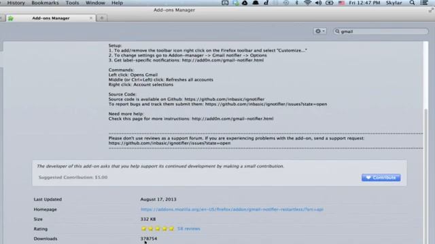Image resolution: width=435 pixels, height=244 pixels.
Task: Click the Time Machine menu bar icon
Action: pyautogui.click(x=286, y=3)
